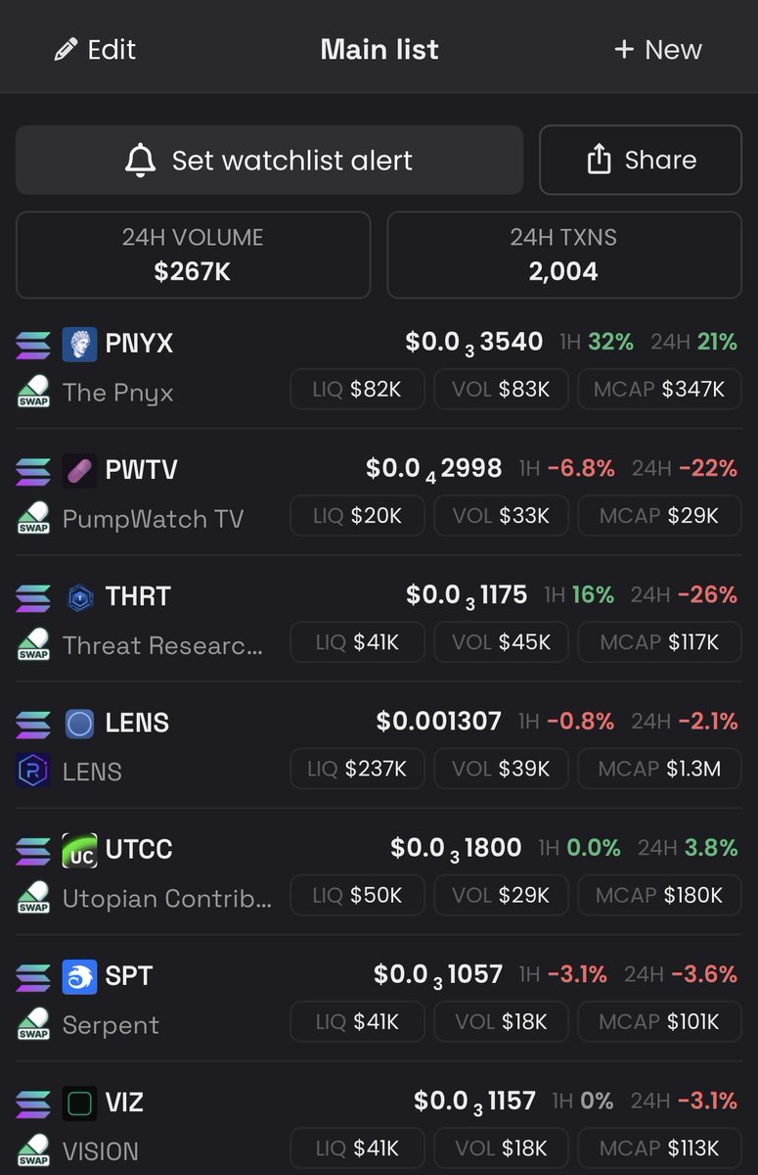Click the PumpSwap icon beside The Pnyx
The height and width of the screenshot is (1175, 758).
tap(33, 392)
